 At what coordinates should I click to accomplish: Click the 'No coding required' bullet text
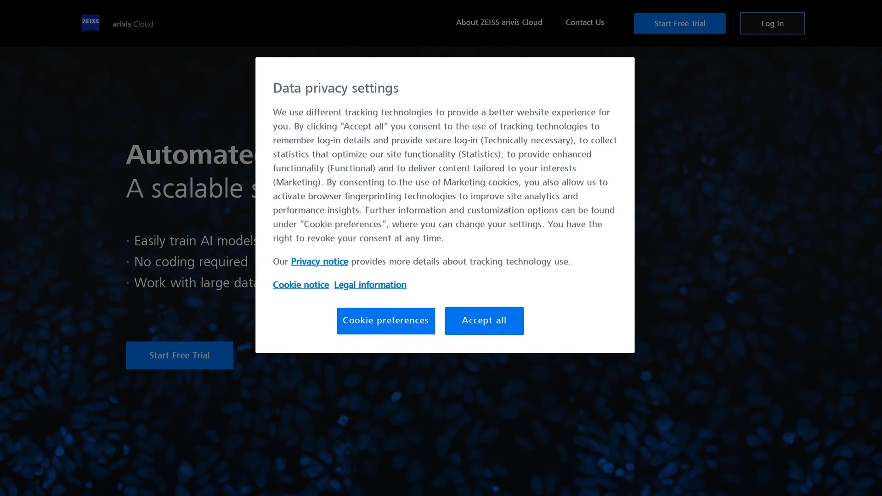191,262
